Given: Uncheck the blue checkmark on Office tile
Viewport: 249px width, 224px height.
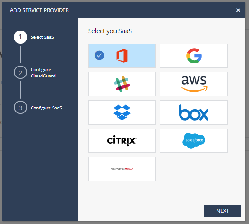Looking at the screenshot, I should tap(99, 55).
